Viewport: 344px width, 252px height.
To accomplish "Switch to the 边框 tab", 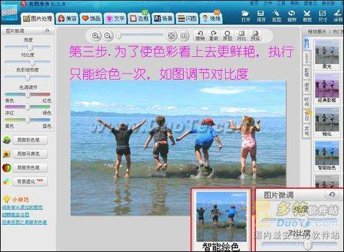I will (139, 19).
